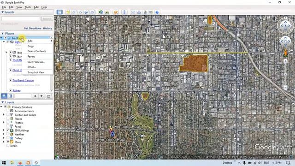Image resolution: width=295 pixels, height=166 pixels.
Task: Expand the Borders and Labels layer
Action: (4, 115)
